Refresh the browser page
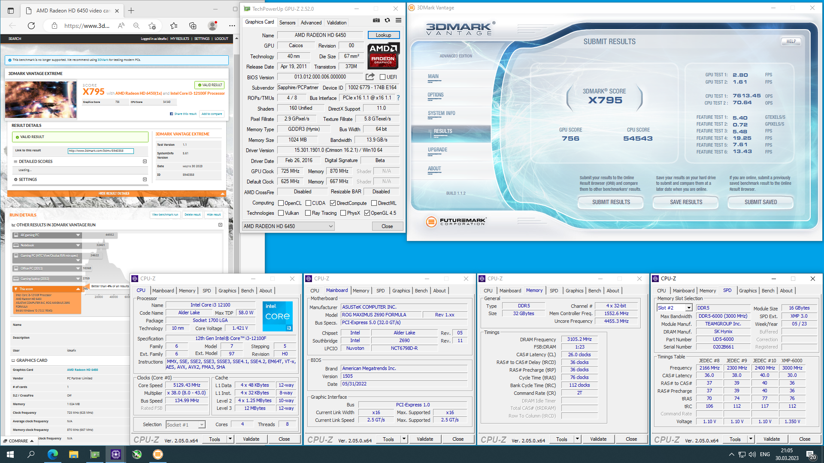This screenshot has width=824, height=463. (31, 26)
